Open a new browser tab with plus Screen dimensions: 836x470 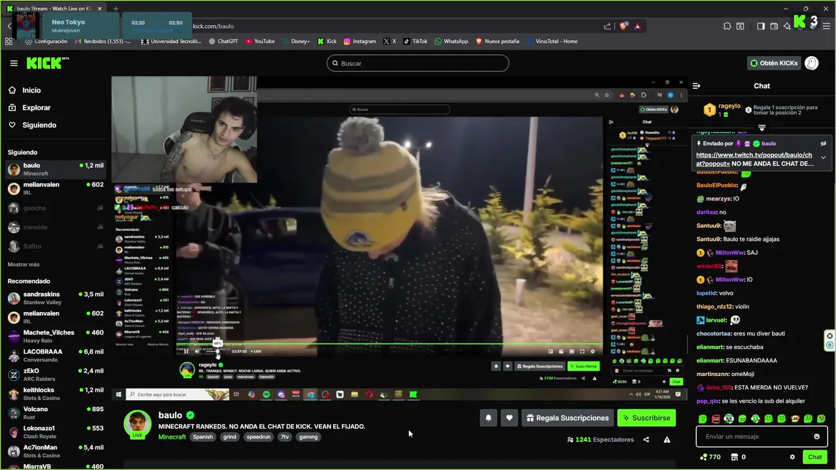[x=116, y=8]
